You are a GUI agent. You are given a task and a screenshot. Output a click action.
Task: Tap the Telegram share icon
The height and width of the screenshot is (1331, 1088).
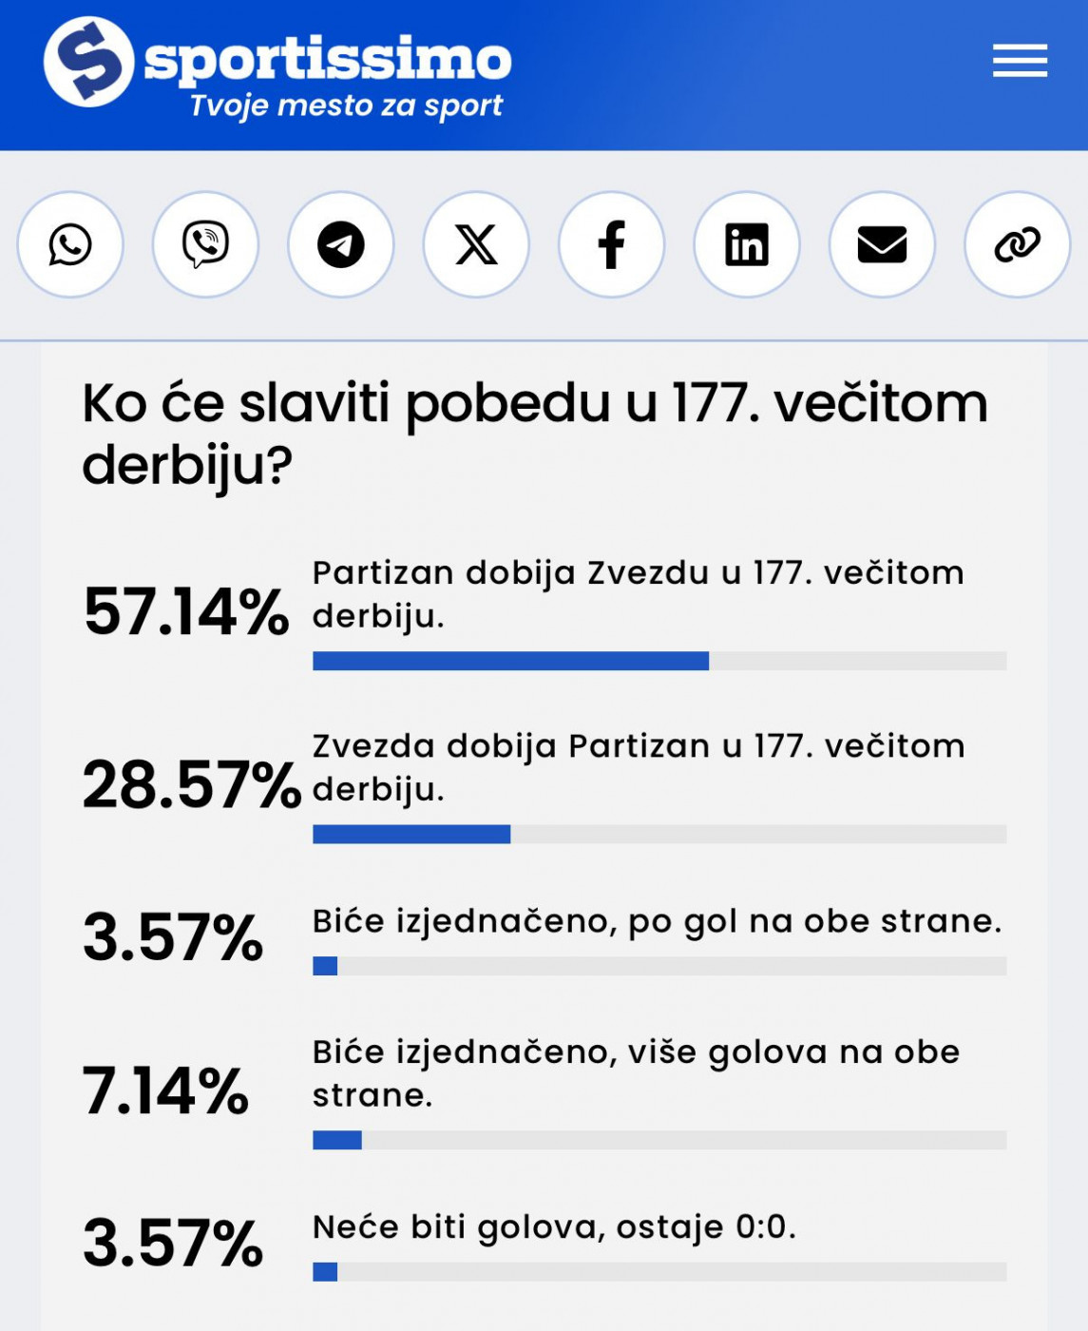(x=340, y=244)
